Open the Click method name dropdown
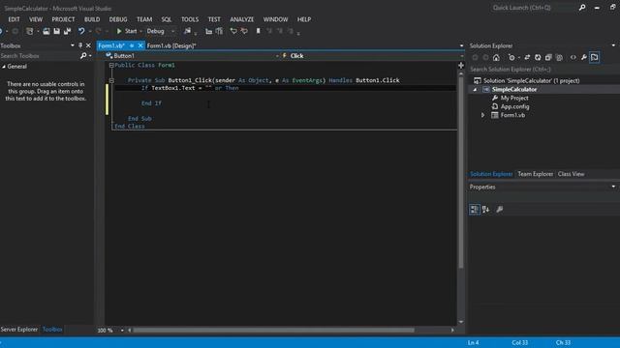The height and width of the screenshot is (348, 620). (462, 56)
